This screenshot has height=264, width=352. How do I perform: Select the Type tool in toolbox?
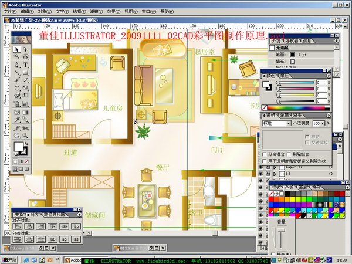[x=26, y=65]
